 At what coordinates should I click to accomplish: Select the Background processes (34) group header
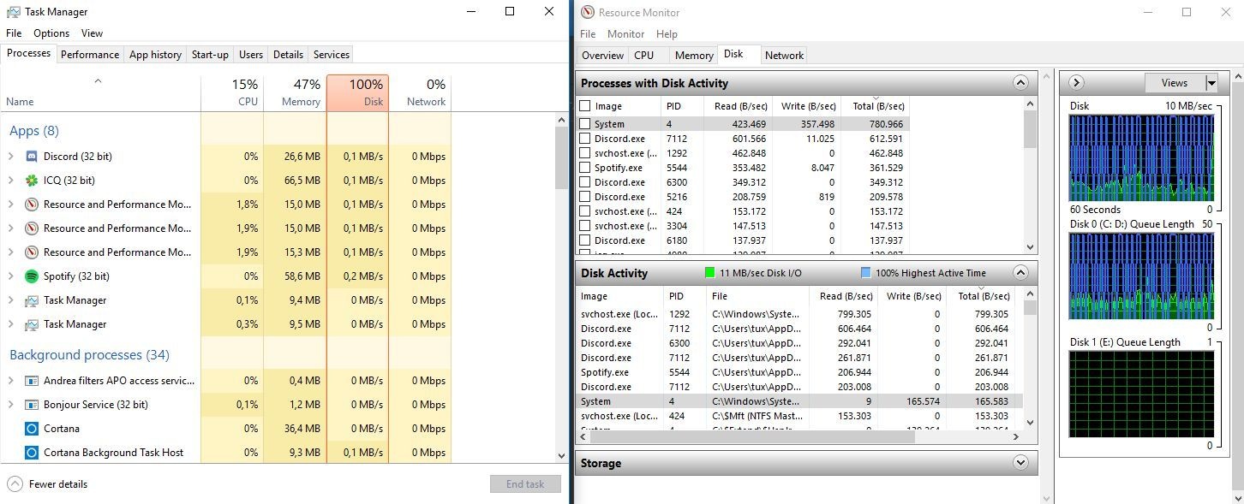click(88, 355)
